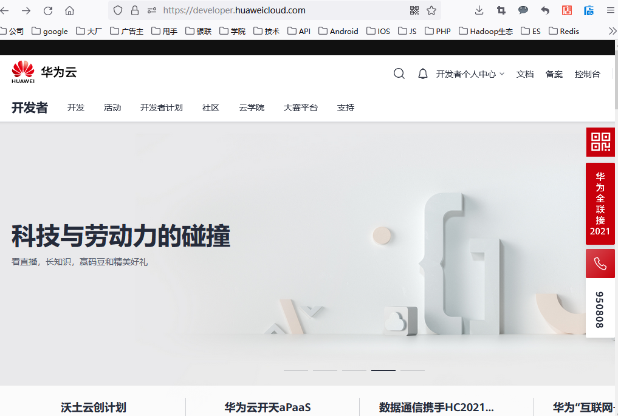Click the 开发者 section title
Screen dimensions: 618x416
pyautogui.click(x=30, y=107)
